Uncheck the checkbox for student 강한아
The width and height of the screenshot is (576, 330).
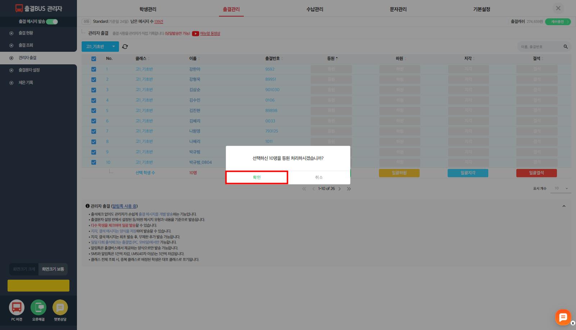point(93,69)
